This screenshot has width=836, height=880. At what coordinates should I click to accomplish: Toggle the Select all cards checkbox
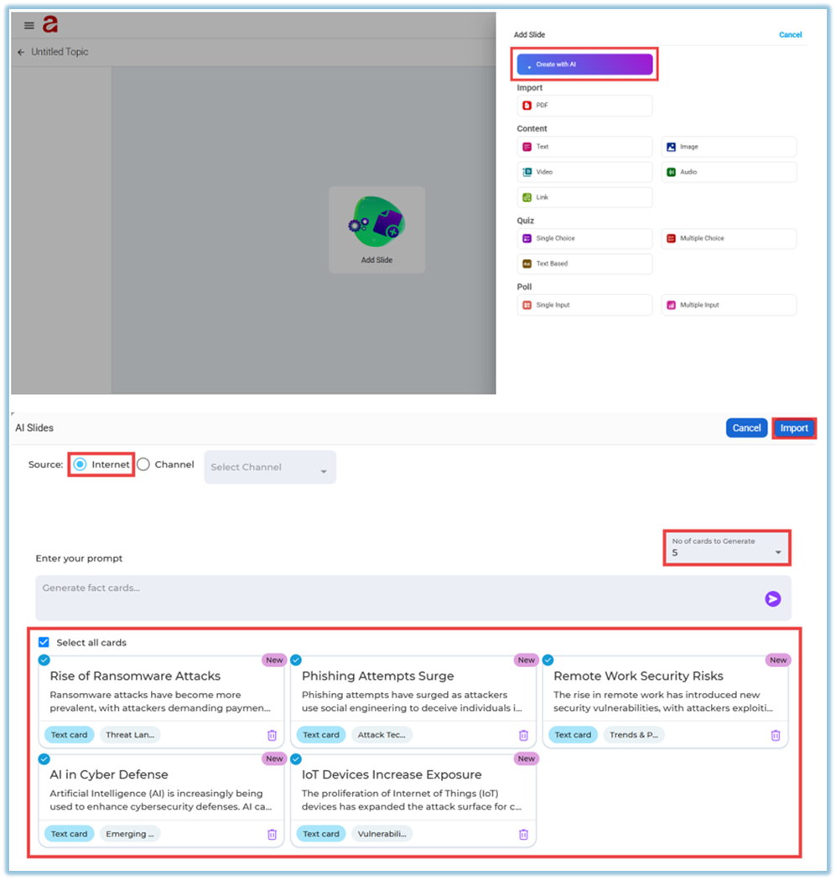pos(44,643)
